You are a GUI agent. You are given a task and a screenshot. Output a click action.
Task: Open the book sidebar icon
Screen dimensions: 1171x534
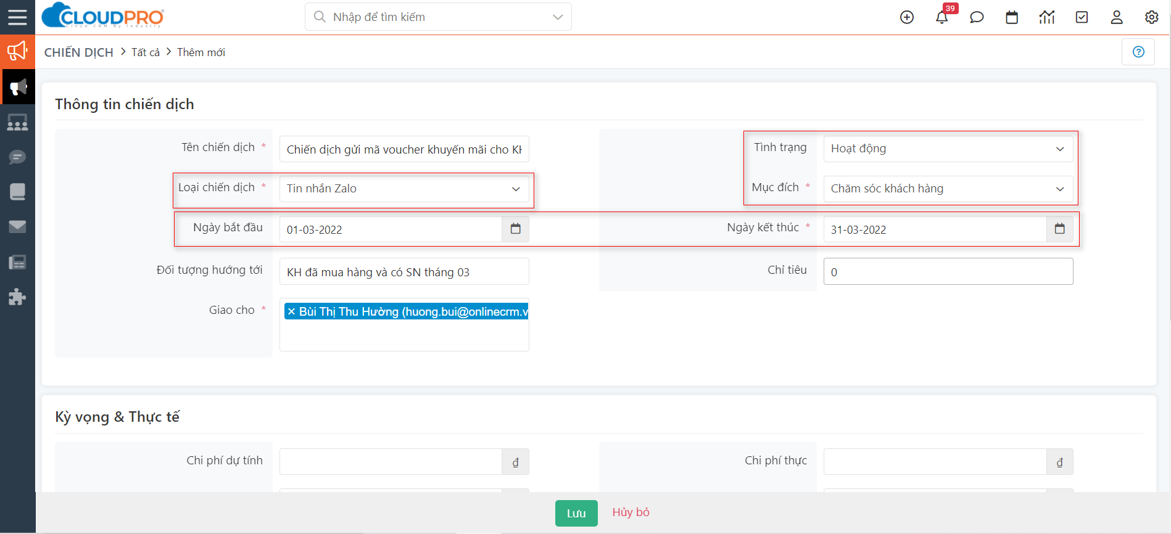click(x=17, y=192)
